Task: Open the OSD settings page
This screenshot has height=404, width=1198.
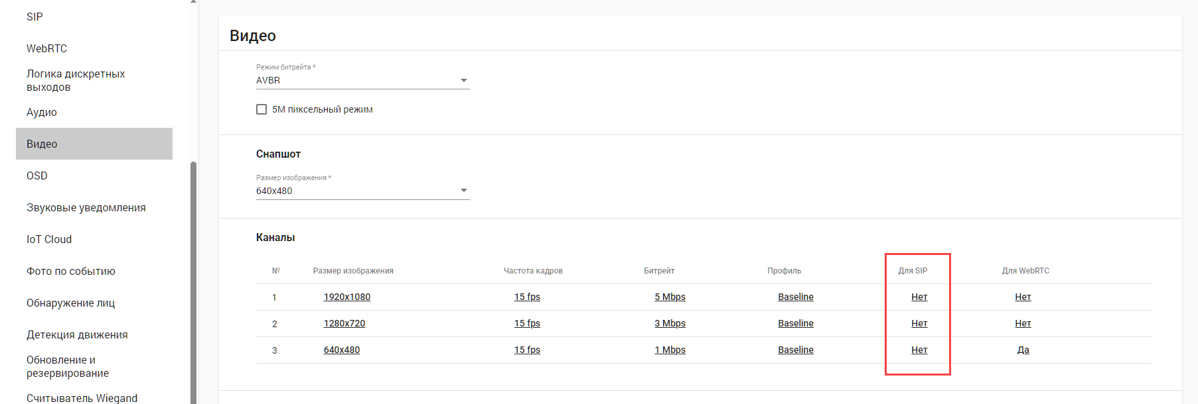Action: point(37,176)
